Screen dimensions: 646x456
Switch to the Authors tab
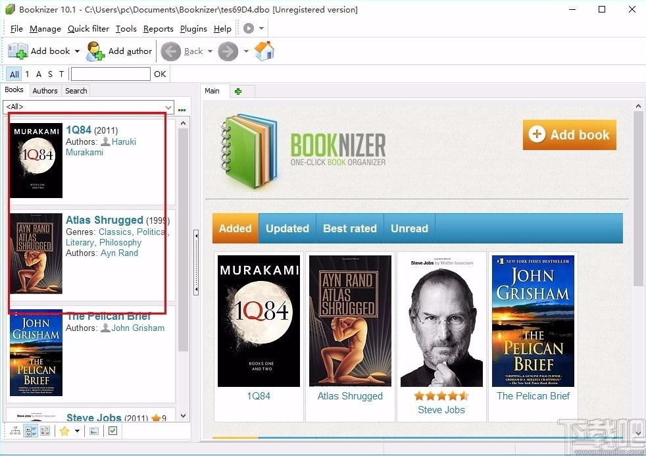(x=45, y=90)
